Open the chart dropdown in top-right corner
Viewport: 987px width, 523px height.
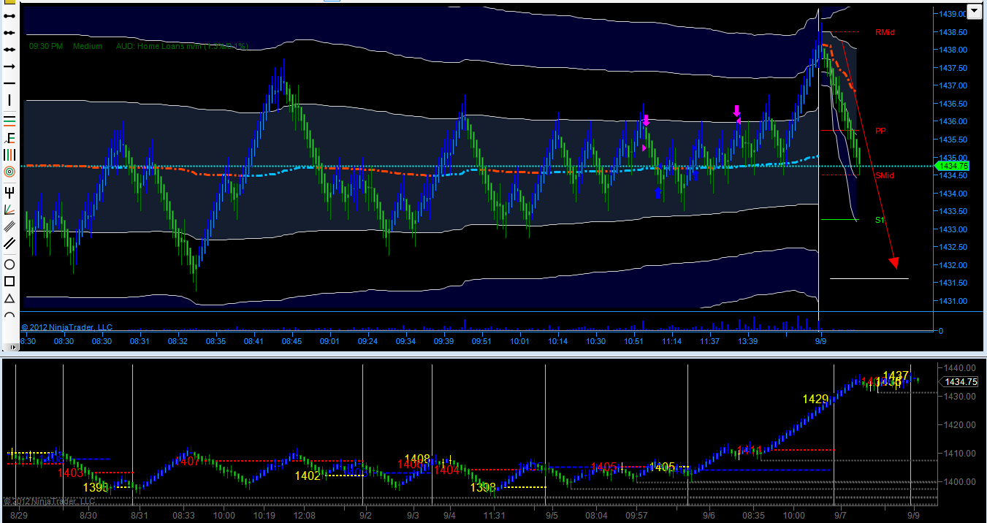pyautogui.click(x=974, y=11)
